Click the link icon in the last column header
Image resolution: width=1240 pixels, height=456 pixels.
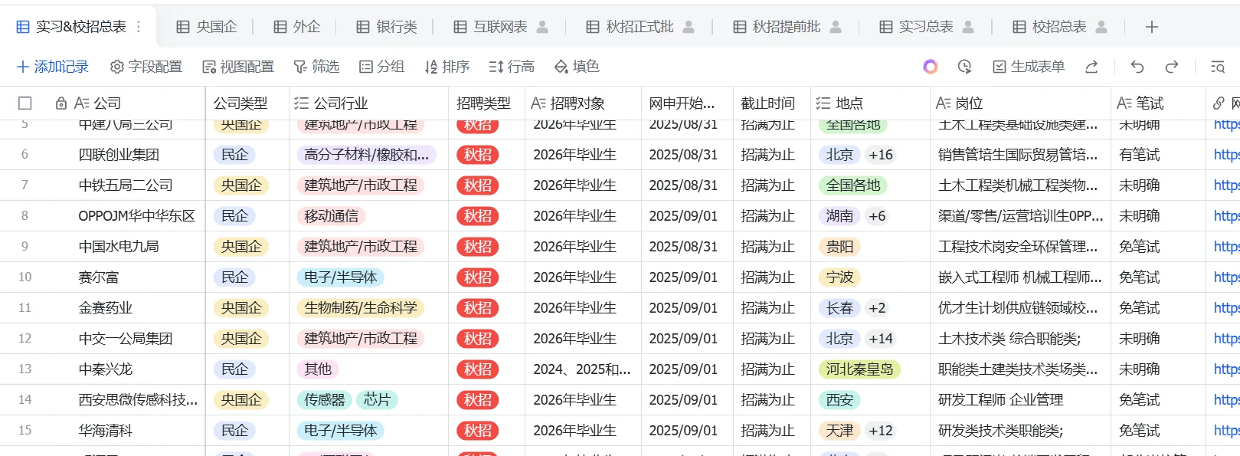tap(1219, 103)
